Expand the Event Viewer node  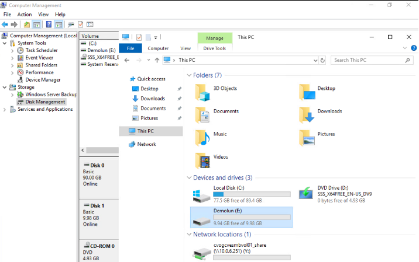pyautogui.click(x=12, y=58)
